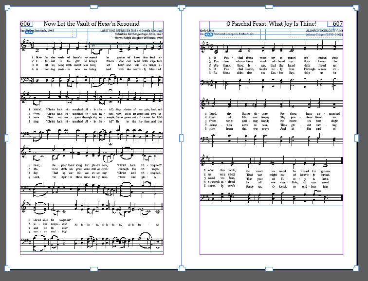Click the tune name 'LASST UNS ERFREUEN'
Viewport: 368px width, 281px height.
coord(115,31)
